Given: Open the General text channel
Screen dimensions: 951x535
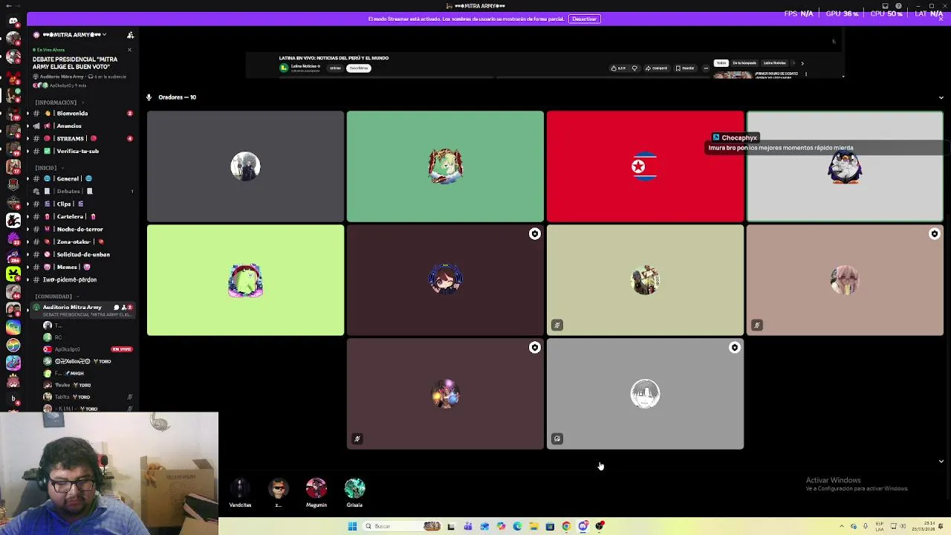Looking at the screenshot, I should click(82, 179).
